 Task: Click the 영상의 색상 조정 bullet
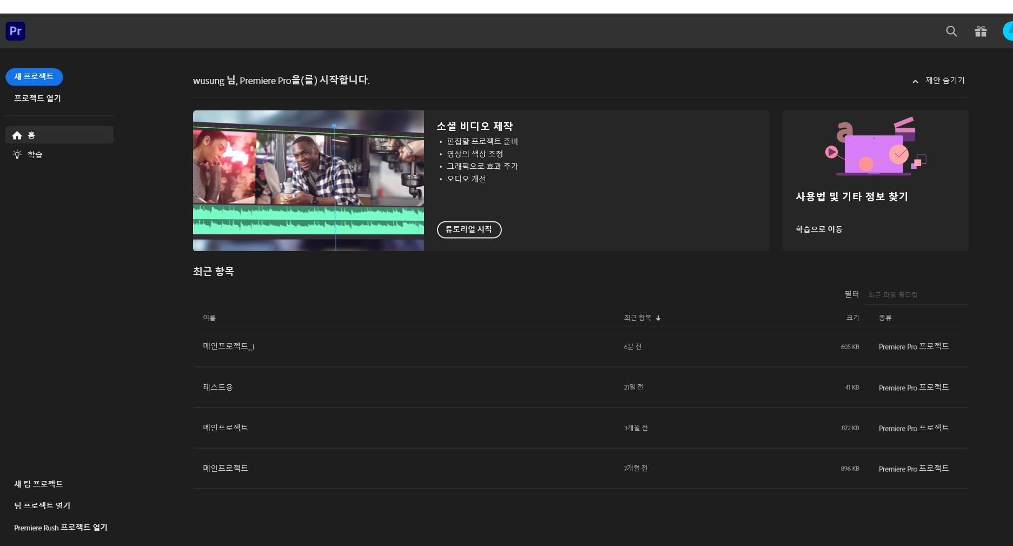[475, 154]
